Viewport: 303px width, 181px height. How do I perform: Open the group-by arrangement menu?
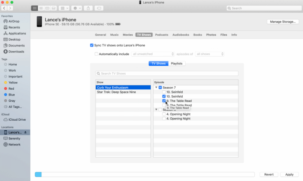pyautogui.click(x=64, y=8)
